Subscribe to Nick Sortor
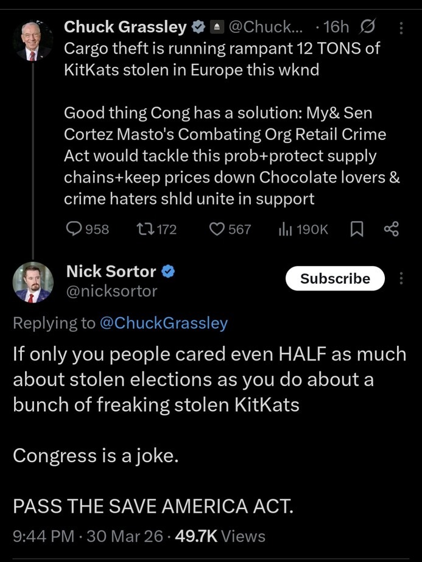Viewport: 422px width, 562px height. (x=334, y=278)
